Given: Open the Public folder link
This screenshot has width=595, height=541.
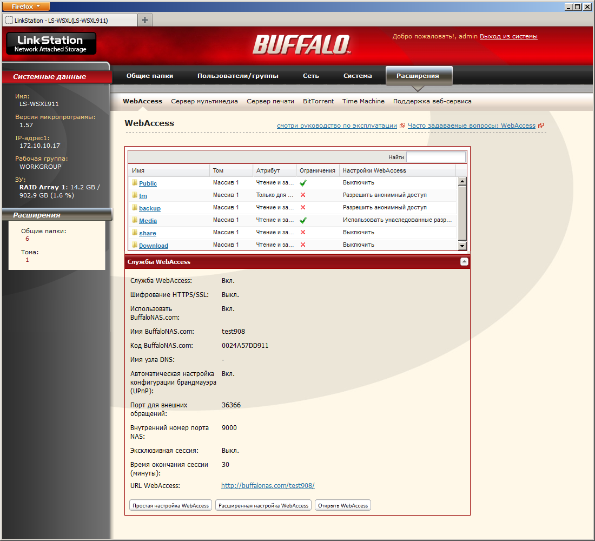Looking at the screenshot, I should [x=148, y=183].
